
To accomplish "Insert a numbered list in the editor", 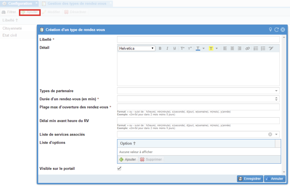I will coord(256,48).
